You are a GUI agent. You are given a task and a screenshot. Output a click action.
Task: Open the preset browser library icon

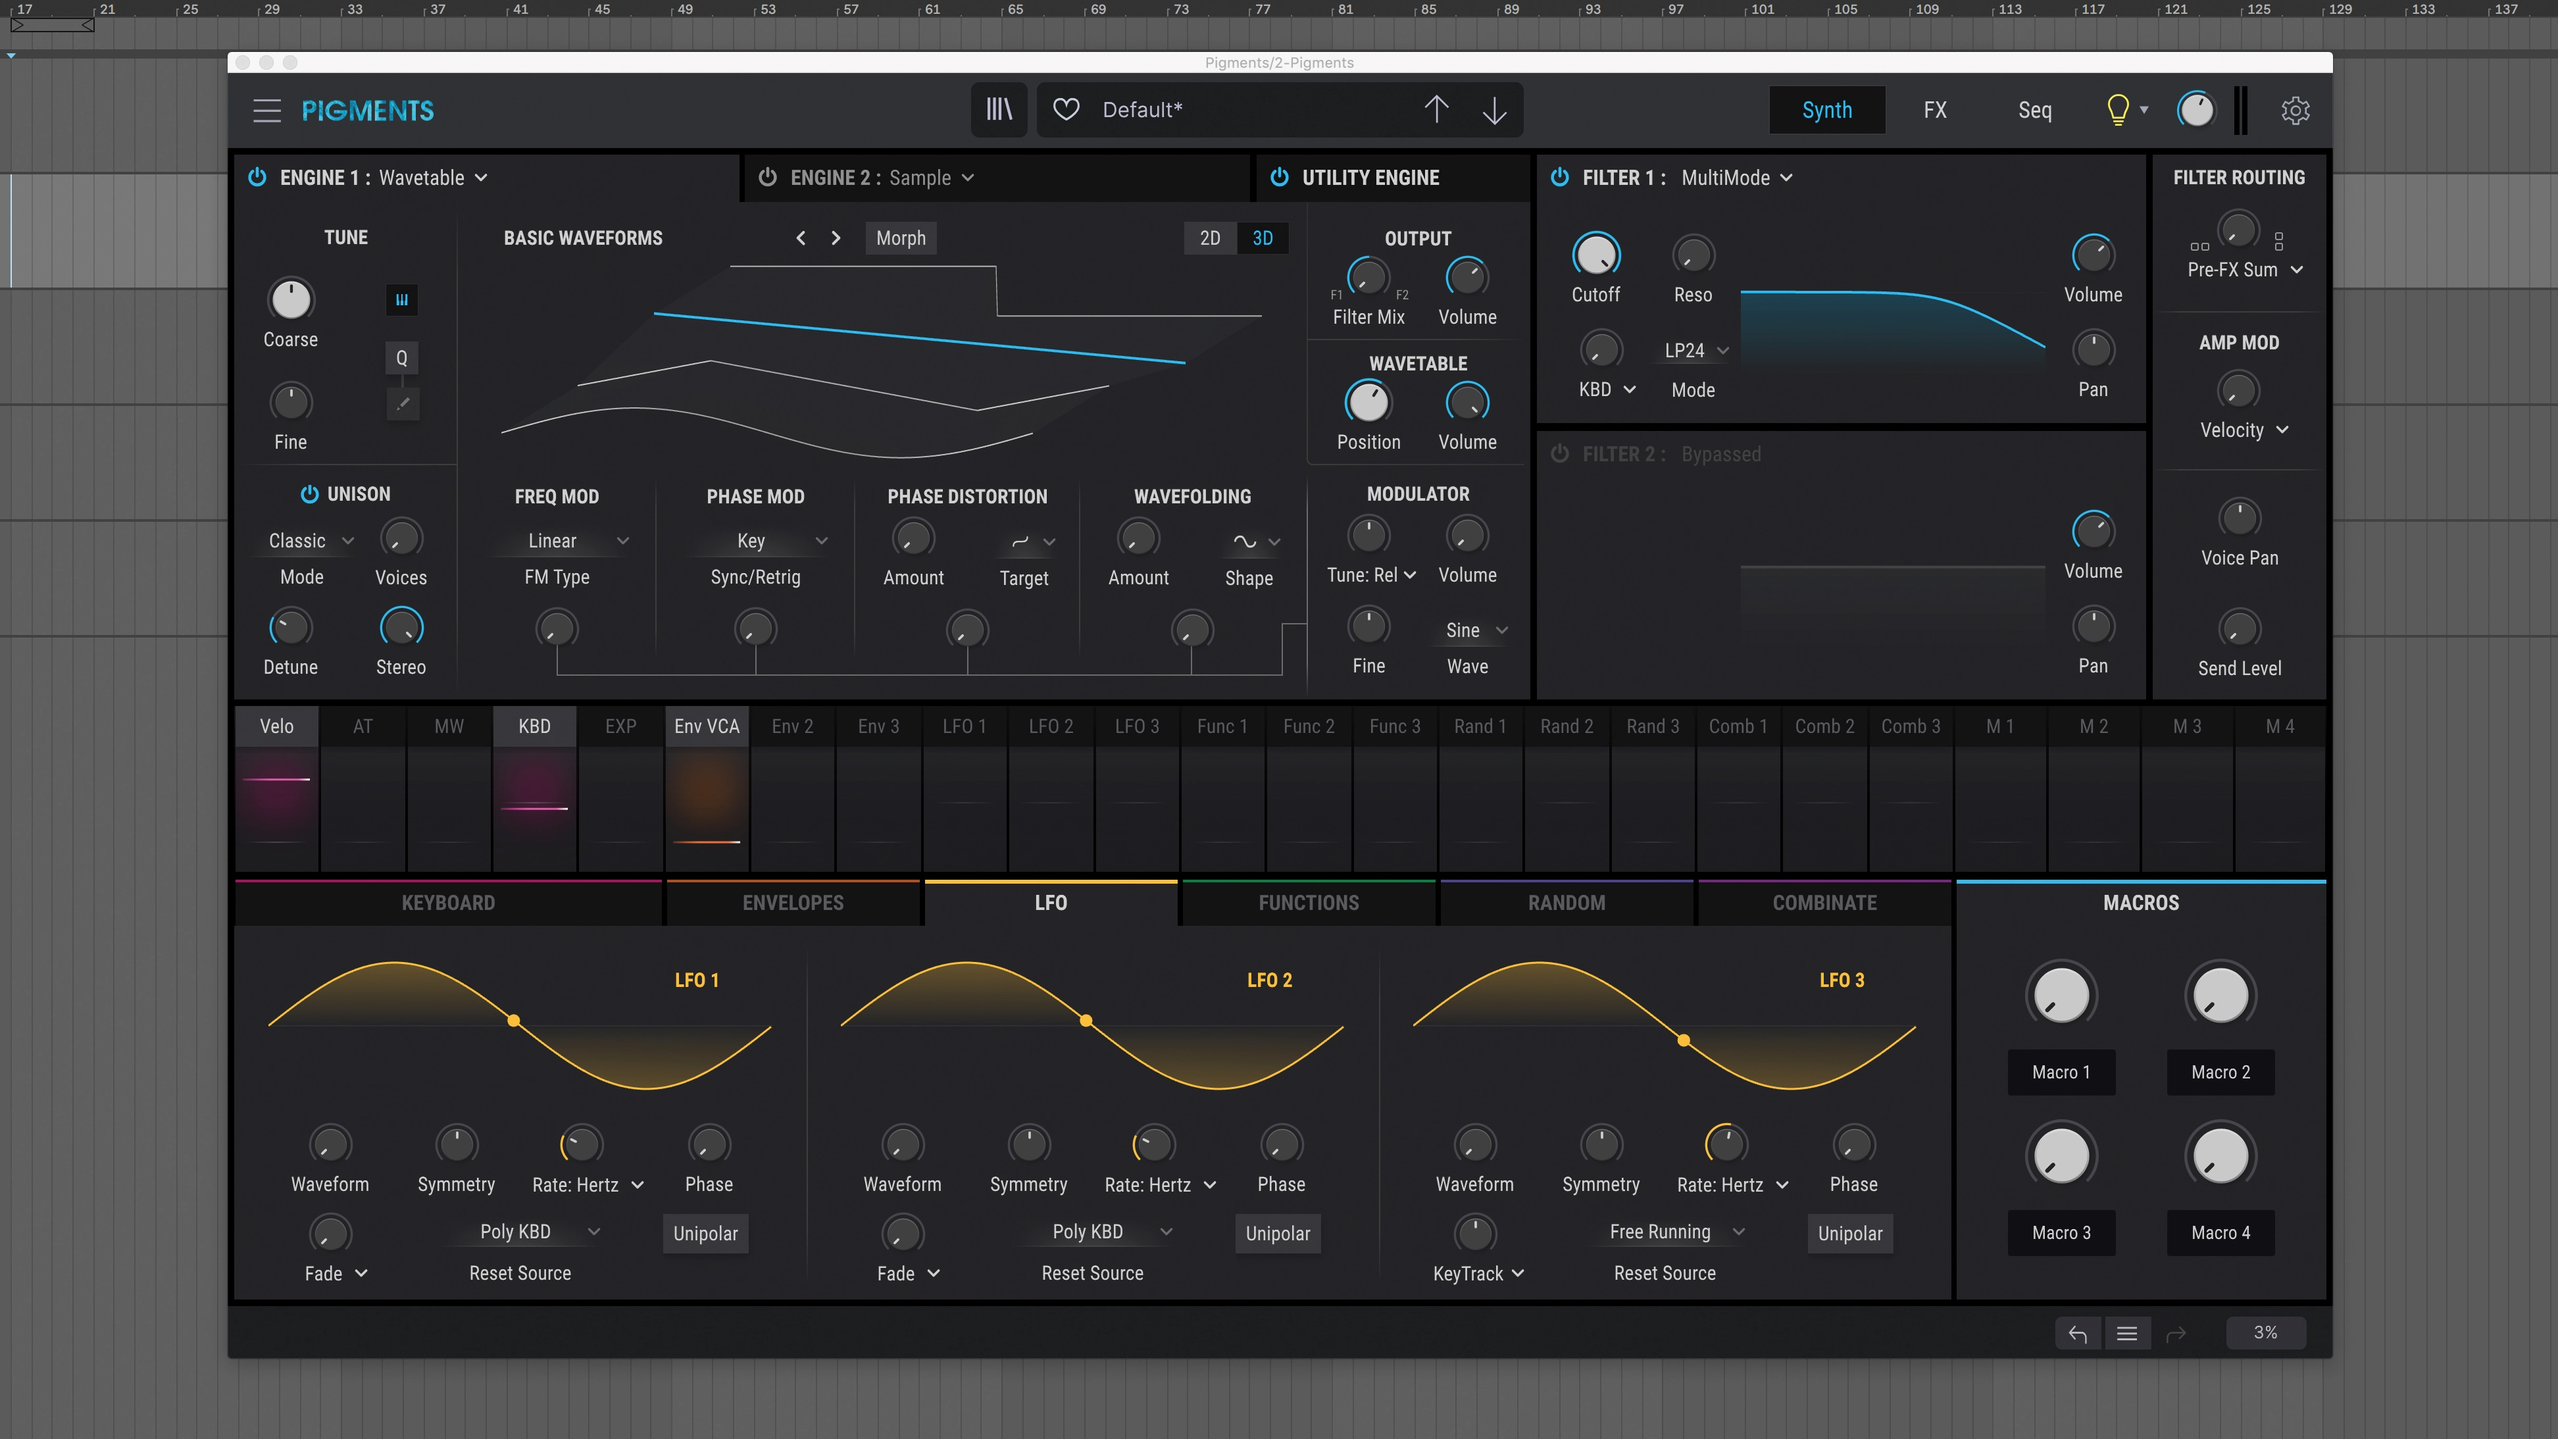pyautogui.click(x=999, y=109)
